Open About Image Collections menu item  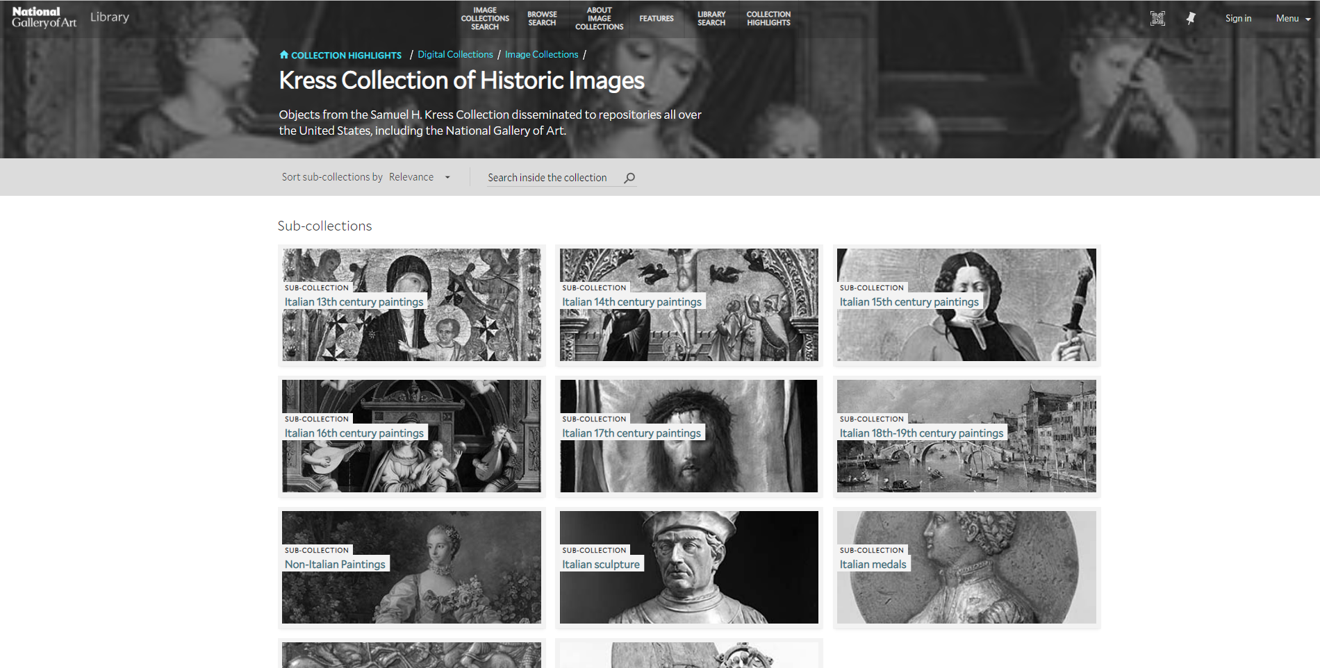pos(599,19)
